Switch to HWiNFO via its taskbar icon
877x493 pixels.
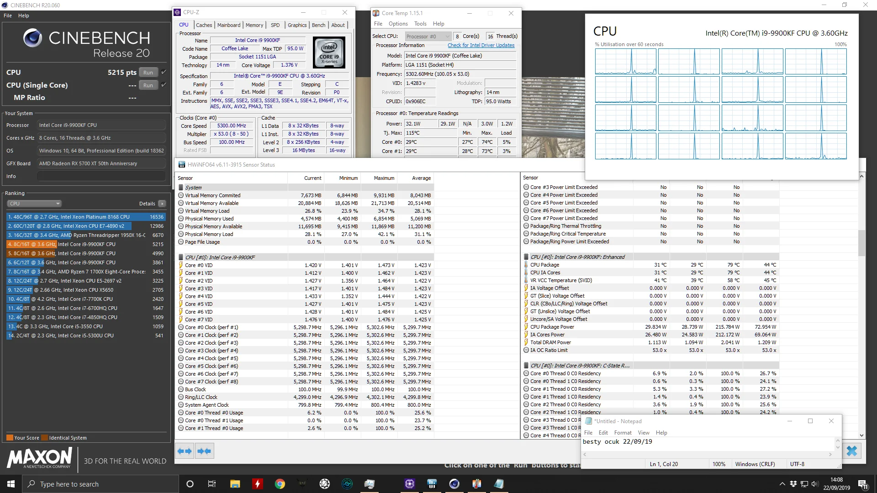tap(432, 484)
